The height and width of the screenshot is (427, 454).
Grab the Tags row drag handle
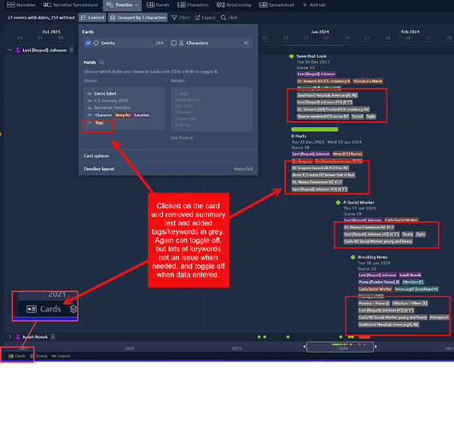coord(90,123)
